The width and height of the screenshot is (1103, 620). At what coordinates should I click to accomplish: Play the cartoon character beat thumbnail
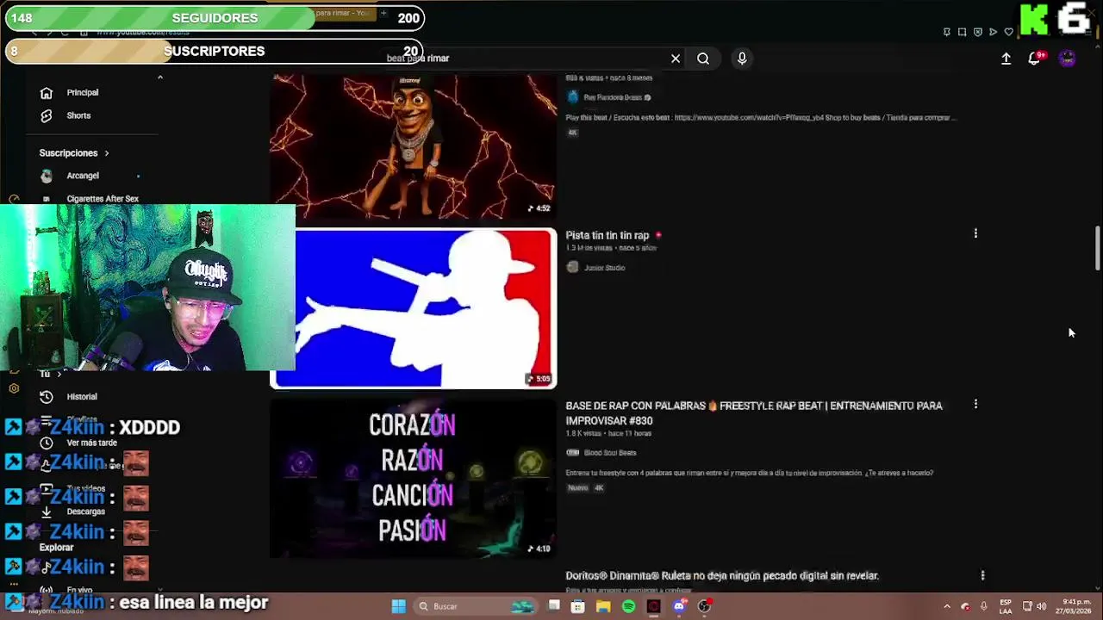[x=414, y=146]
